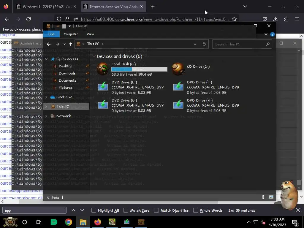Reload the Firefox page
Viewport: 304px width, 228px height.
pyautogui.click(x=28, y=19)
